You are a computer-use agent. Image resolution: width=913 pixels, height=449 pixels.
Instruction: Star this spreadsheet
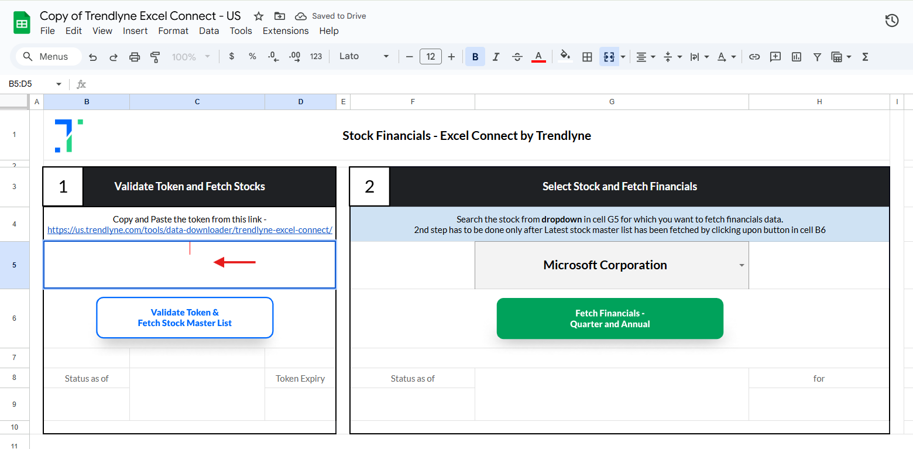259,16
